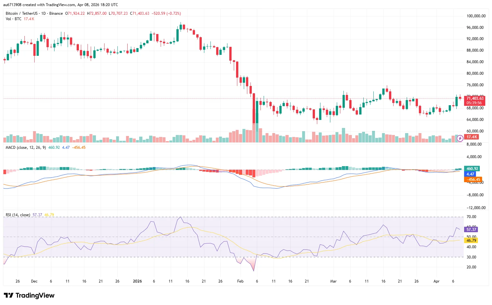Open the MACD (close, 12, 26, 9) legend
Viewport: 492px width, 305px height.
coord(26,148)
